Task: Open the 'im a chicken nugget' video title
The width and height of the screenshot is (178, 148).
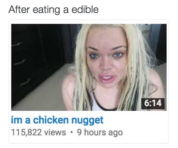Action: pyautogui.click(x=57, y=120)
